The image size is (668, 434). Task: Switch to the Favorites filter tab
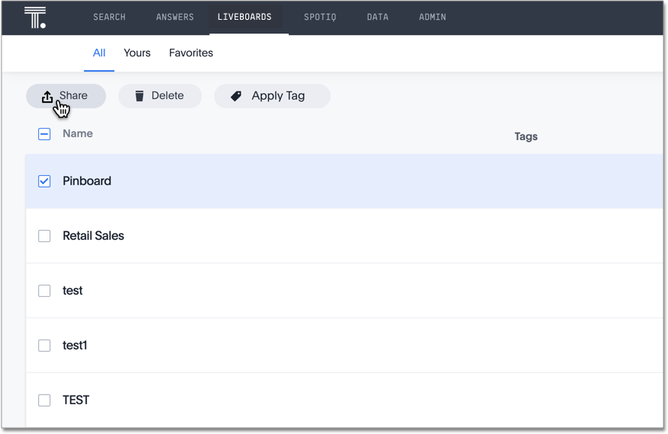coord(191,53)
